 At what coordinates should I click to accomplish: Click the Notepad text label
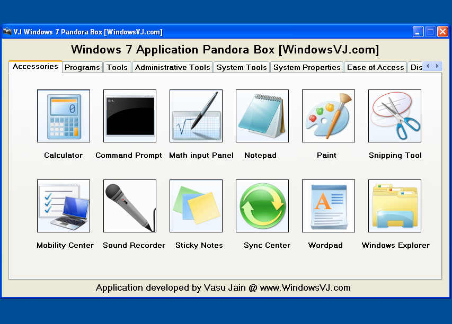pyautogui.click(x=260, y=156)
